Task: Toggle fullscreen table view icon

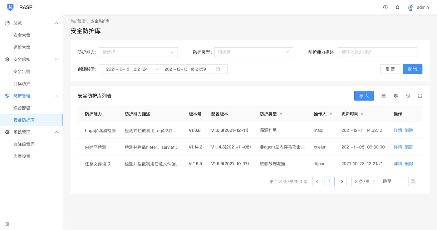Action: click(420, 96)
